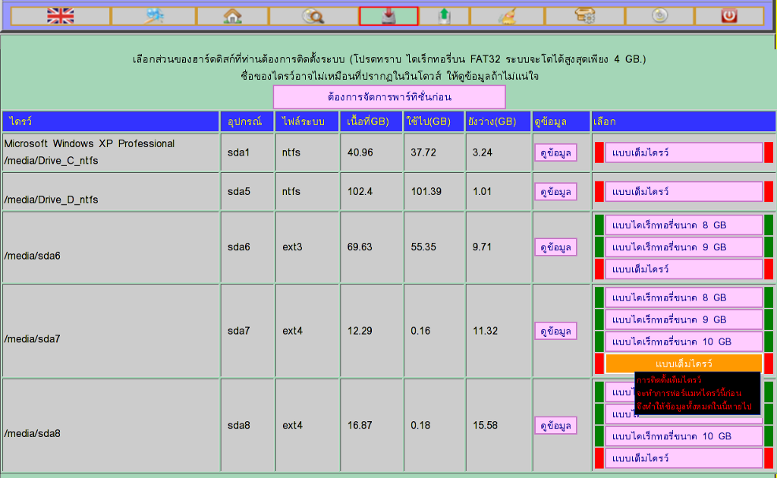Click the Microsoft Windows XP Professional text

click(90, 143)
